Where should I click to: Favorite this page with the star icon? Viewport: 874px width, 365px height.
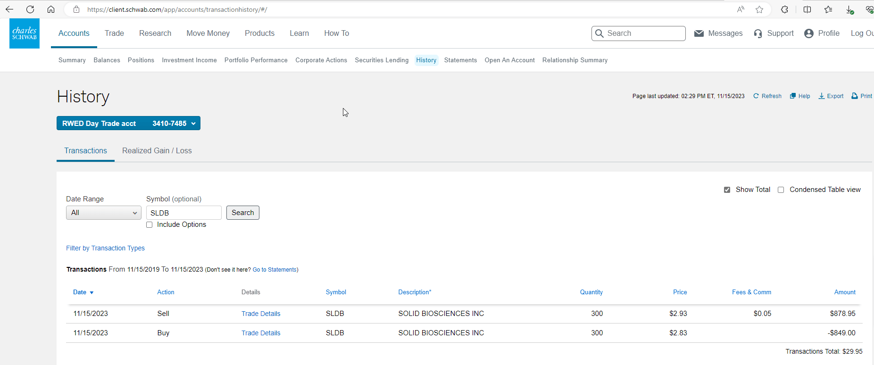(x=759, y=9)
